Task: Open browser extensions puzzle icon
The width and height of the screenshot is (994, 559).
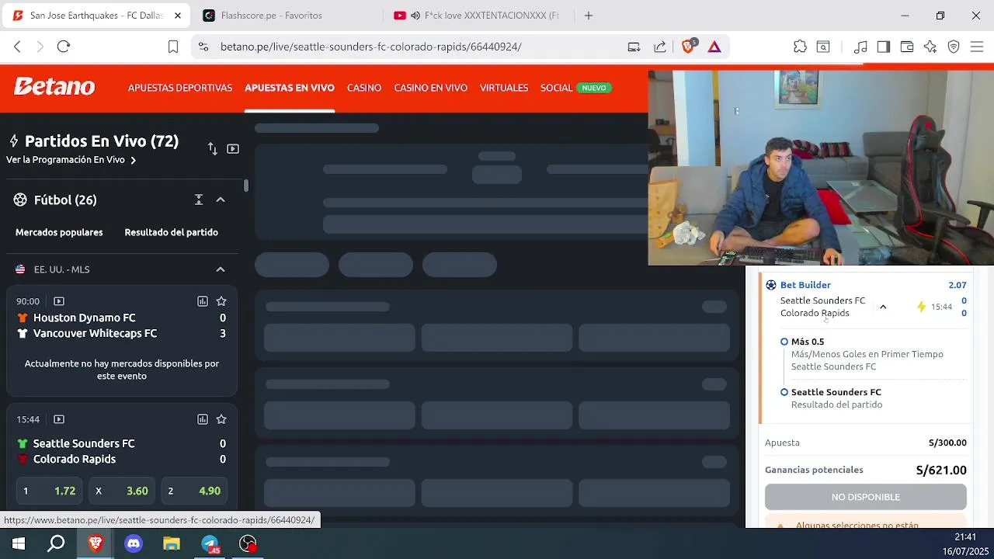Action: 800,47
